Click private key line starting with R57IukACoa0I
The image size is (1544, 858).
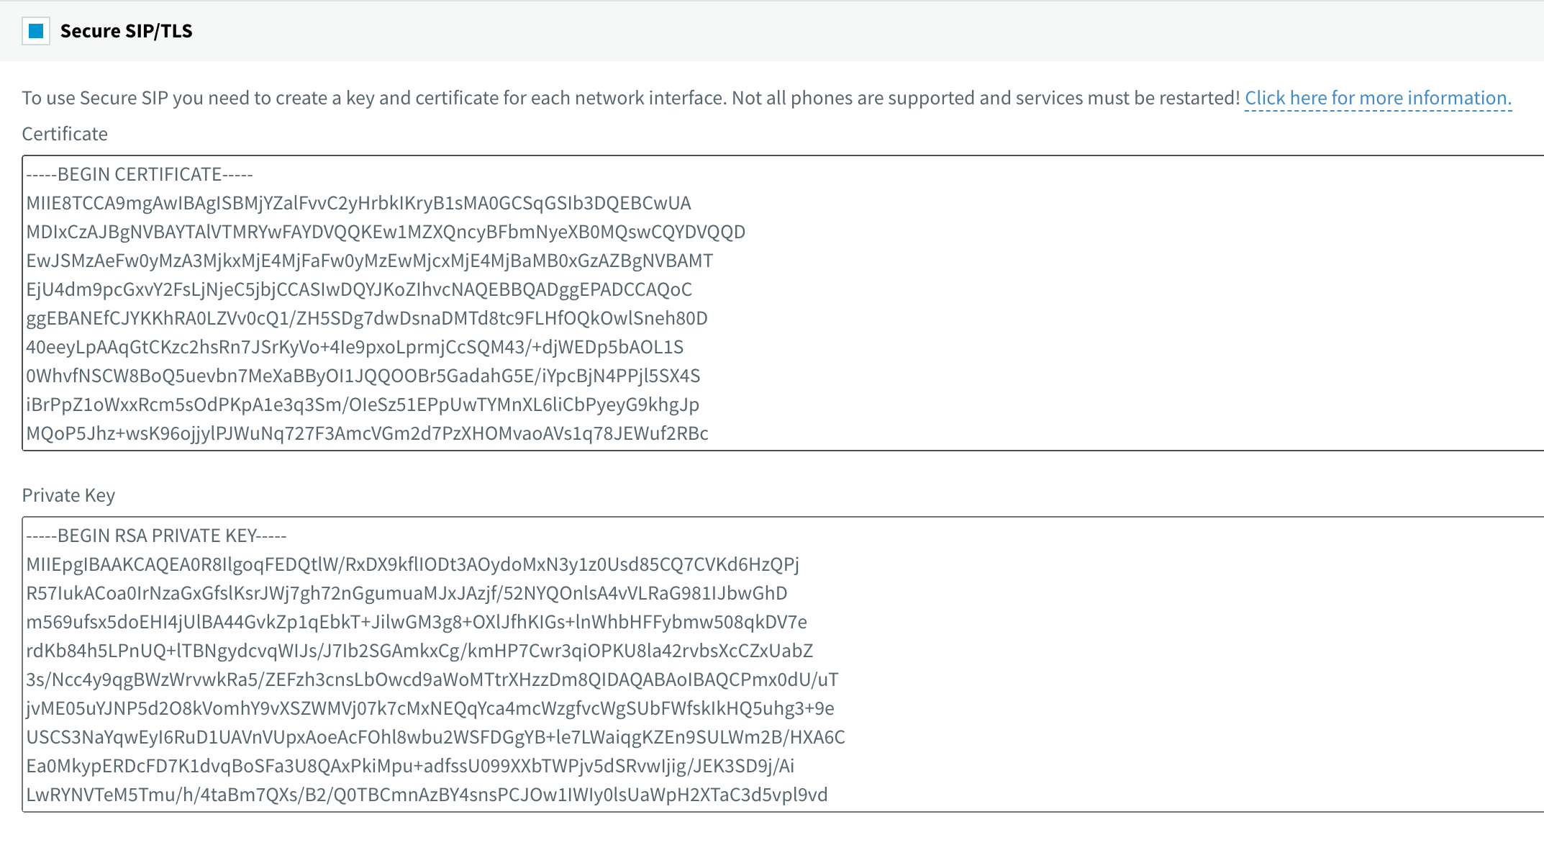pos(407,593)
